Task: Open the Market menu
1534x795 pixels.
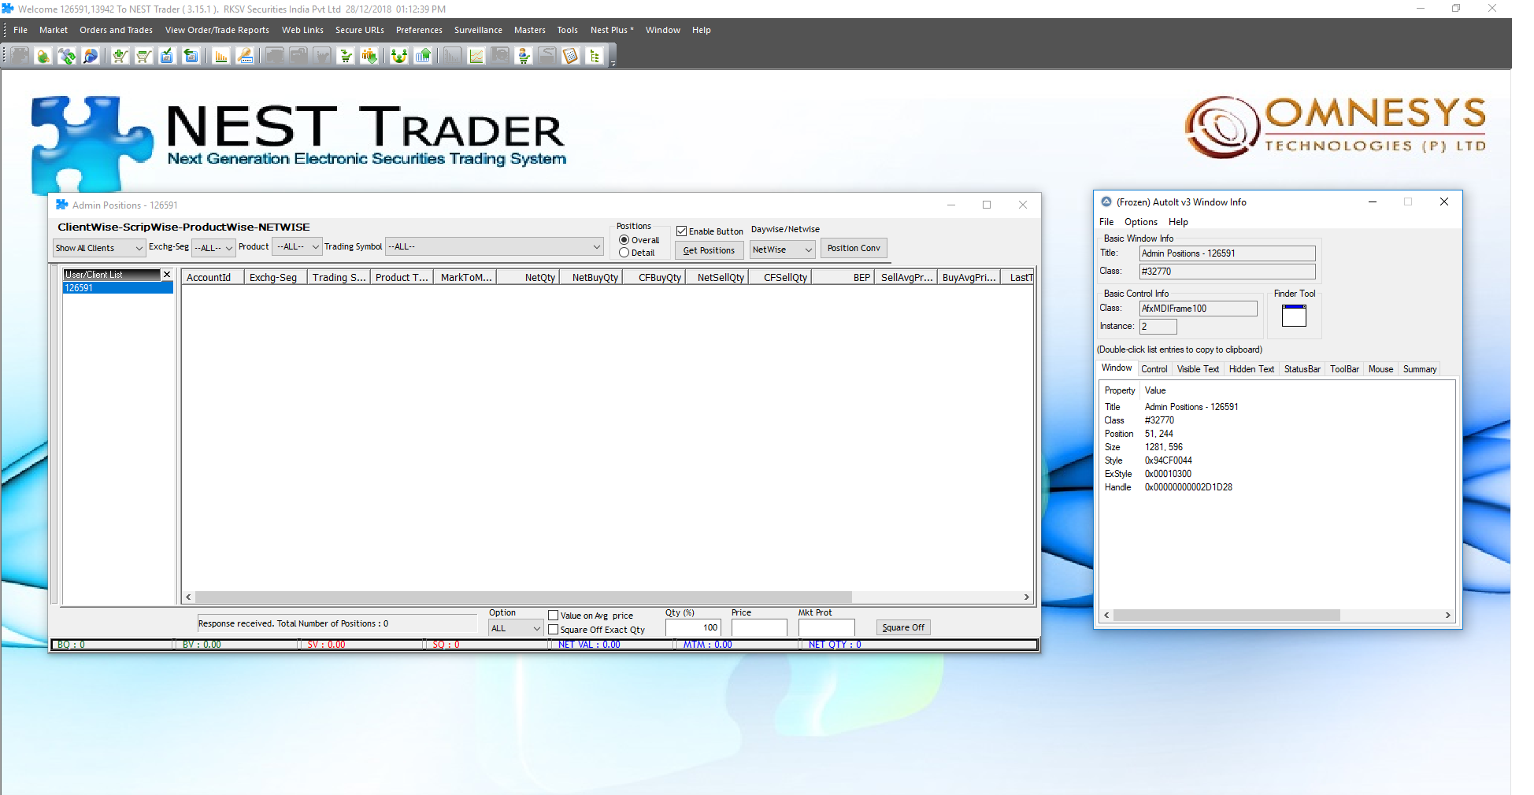Action: 54,30
